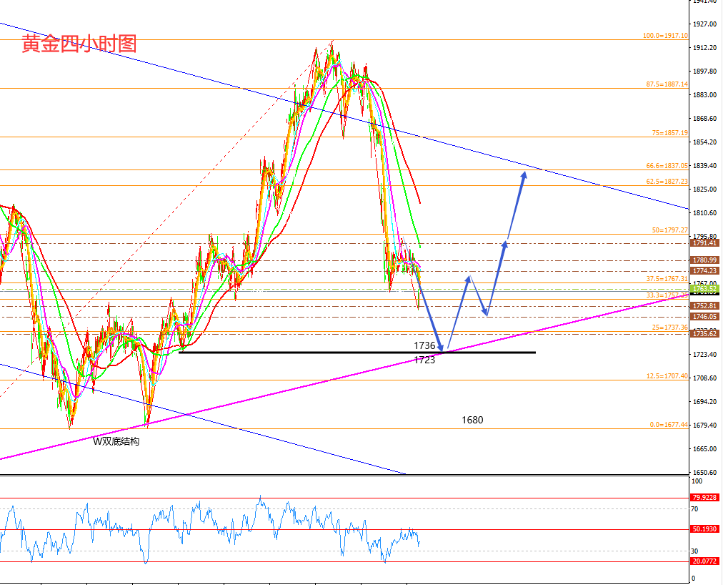Click the 12.5=1707.40 Fibonacci label

pyautogui.click(x=667, y=375)
